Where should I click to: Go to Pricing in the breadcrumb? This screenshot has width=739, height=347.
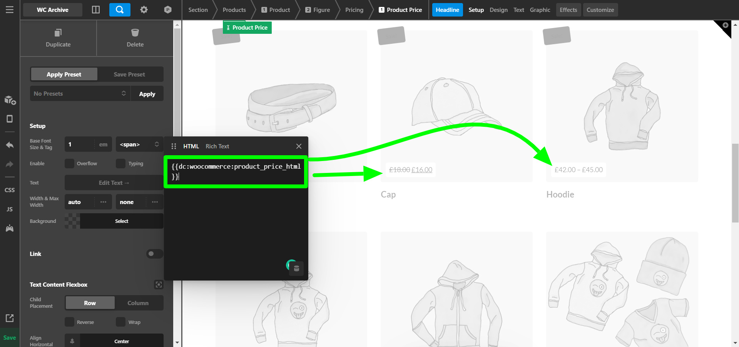354,10
